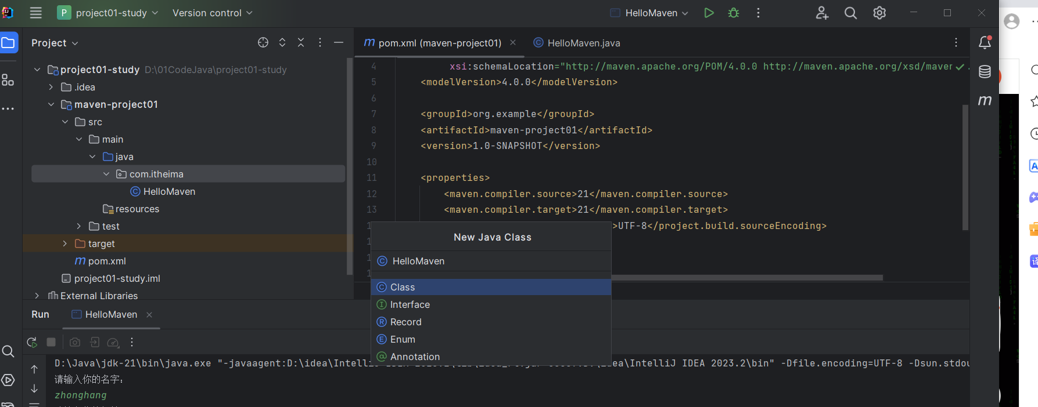This screenshot has width=1038, height=407.
Task: Open Search Everywhere magnifier in title bar
Action: coord(850,13)
